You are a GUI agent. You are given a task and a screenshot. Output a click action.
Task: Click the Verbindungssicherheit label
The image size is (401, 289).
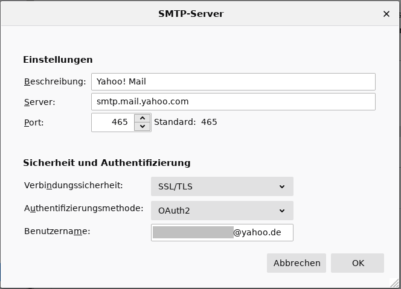coord(74,185)
